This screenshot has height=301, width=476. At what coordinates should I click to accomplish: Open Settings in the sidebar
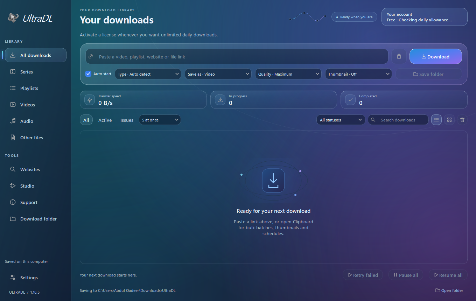pos(36,277)
